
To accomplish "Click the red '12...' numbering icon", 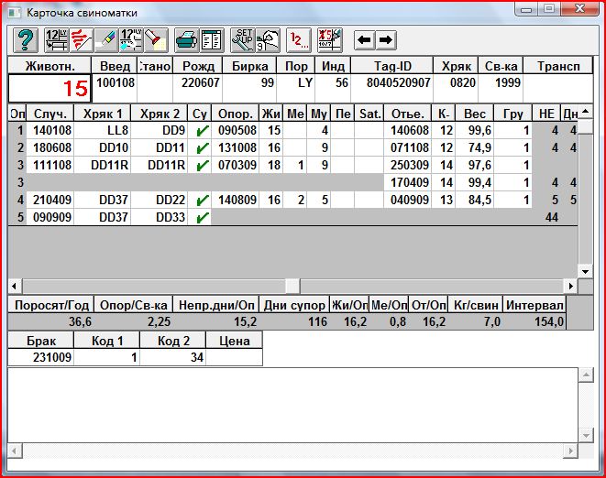I will pos(298,40).
